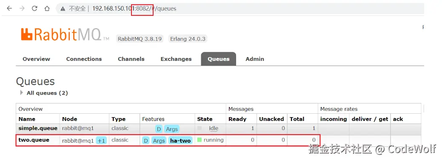Click the browser address bar URL
Viewport: 442px width, 161px height.
(x=134, y=9)
